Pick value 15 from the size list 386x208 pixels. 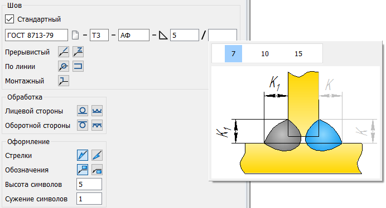coord(298,53)
